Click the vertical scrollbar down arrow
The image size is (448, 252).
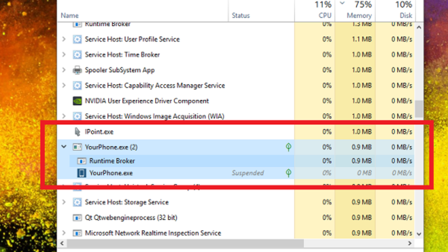[419, 234]
